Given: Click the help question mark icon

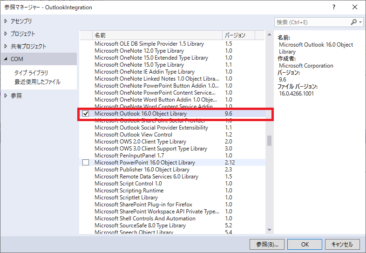Looking at the screenshot, I should coord(334,7).
